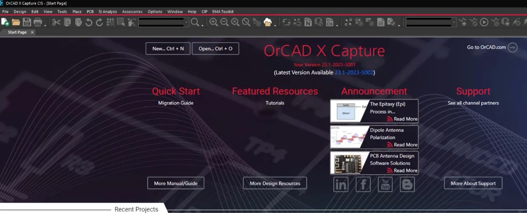Click the Run PSpice play icon
This screenshot has width=527, height=213.
pyautogui.click(x=484, y=22)
